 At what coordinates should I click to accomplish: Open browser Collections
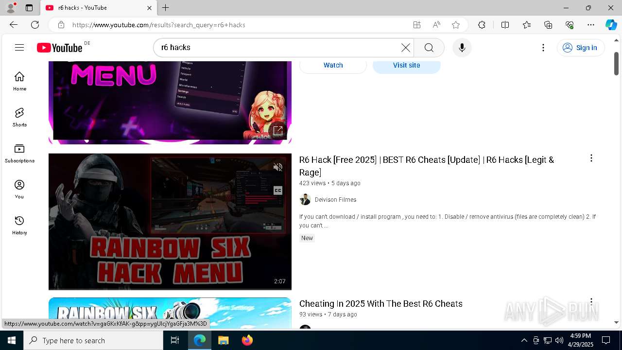pos(548,25)
